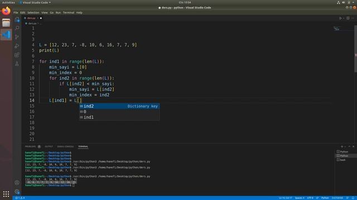
Task: Create a new terminal with plus icon
Action: [342, 147]
